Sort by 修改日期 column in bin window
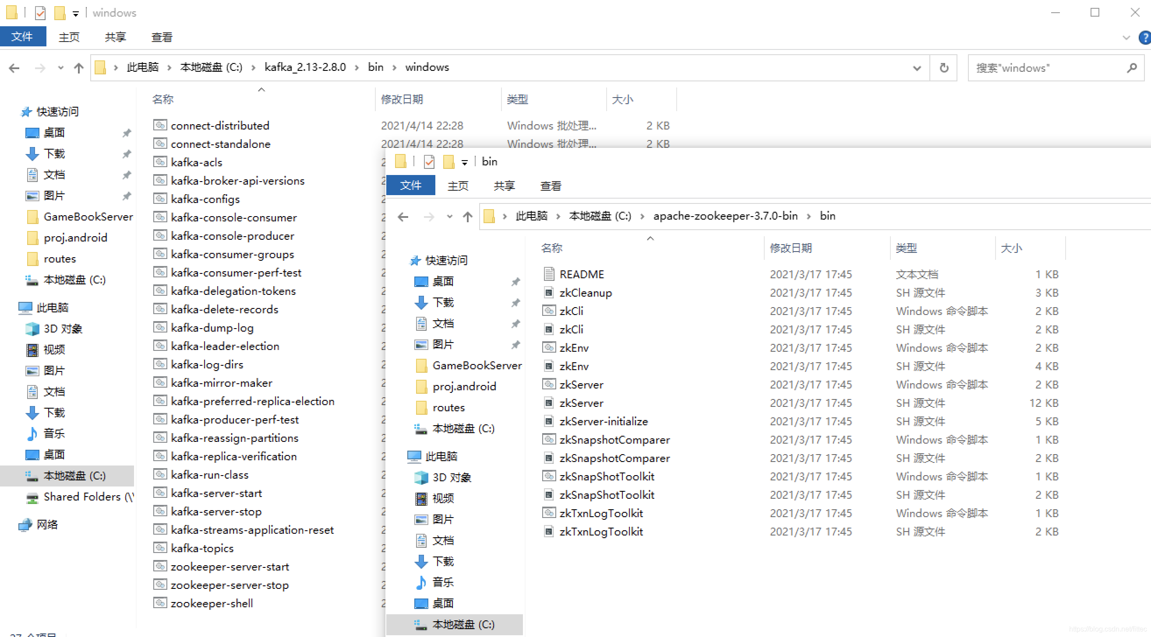 coord(791,248)
